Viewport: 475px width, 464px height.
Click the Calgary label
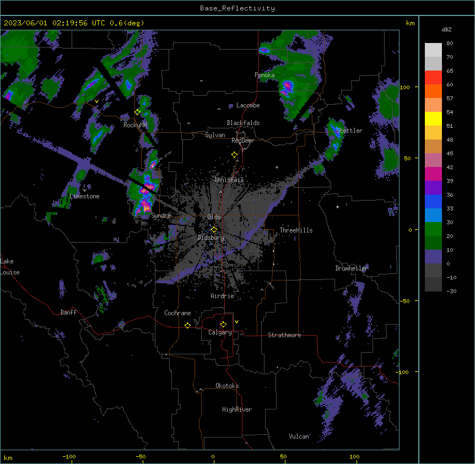point(220,332)
